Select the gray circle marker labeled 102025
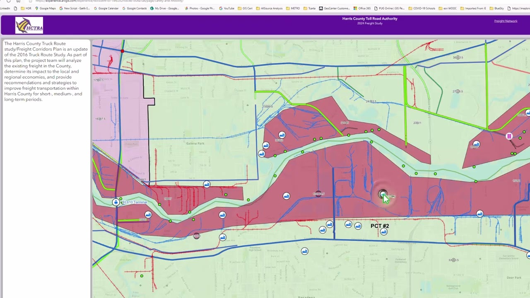This screenshot has height=298, width=530. pos(318,193)
